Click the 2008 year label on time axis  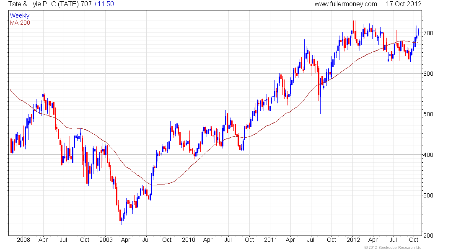click(x=23, y=240)
